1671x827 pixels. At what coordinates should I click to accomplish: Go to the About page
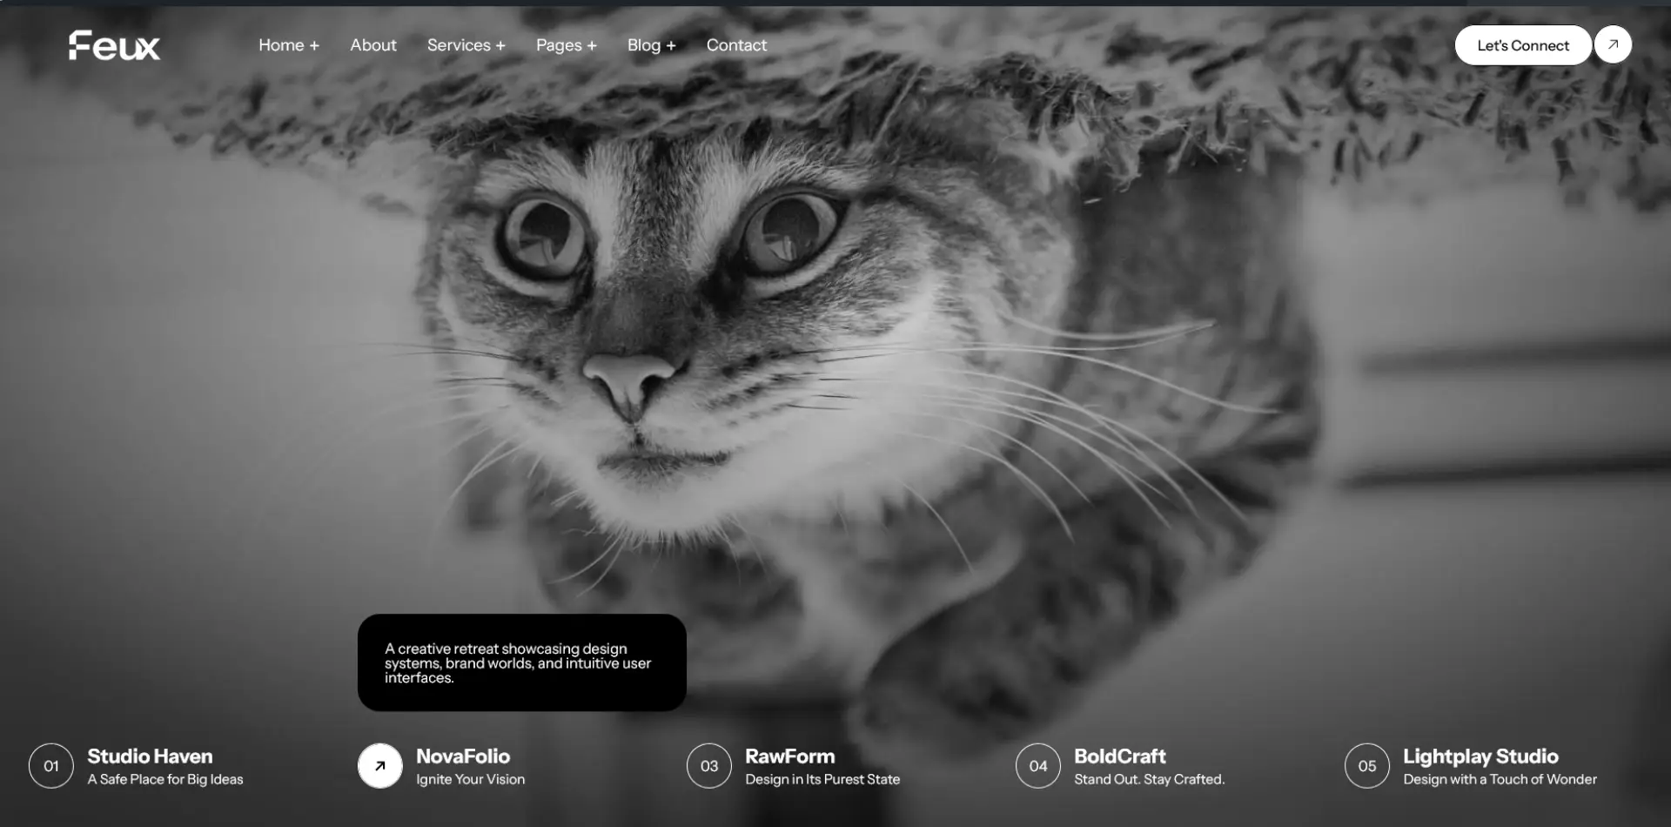point(373,45)
